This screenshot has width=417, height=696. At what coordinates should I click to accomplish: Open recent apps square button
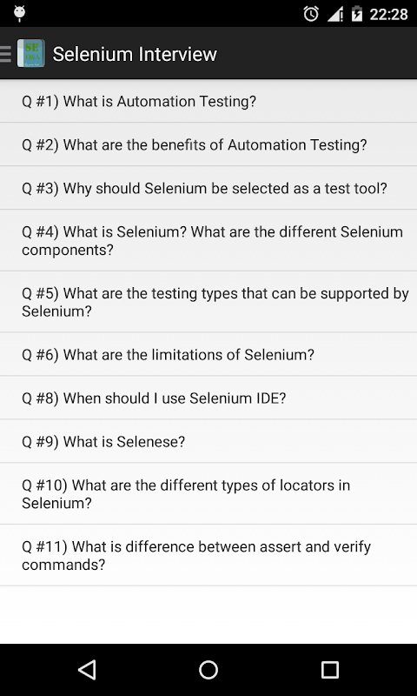tap(330, 669)
